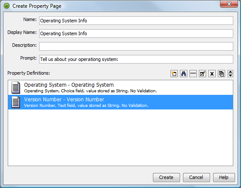Click into the Display Name input field
Screen dimensions: 241x188
(136, 33)
